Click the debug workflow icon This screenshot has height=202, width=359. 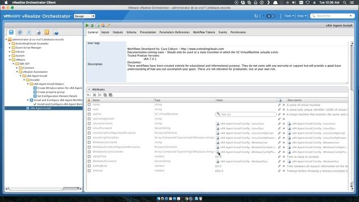pos(92,25)
